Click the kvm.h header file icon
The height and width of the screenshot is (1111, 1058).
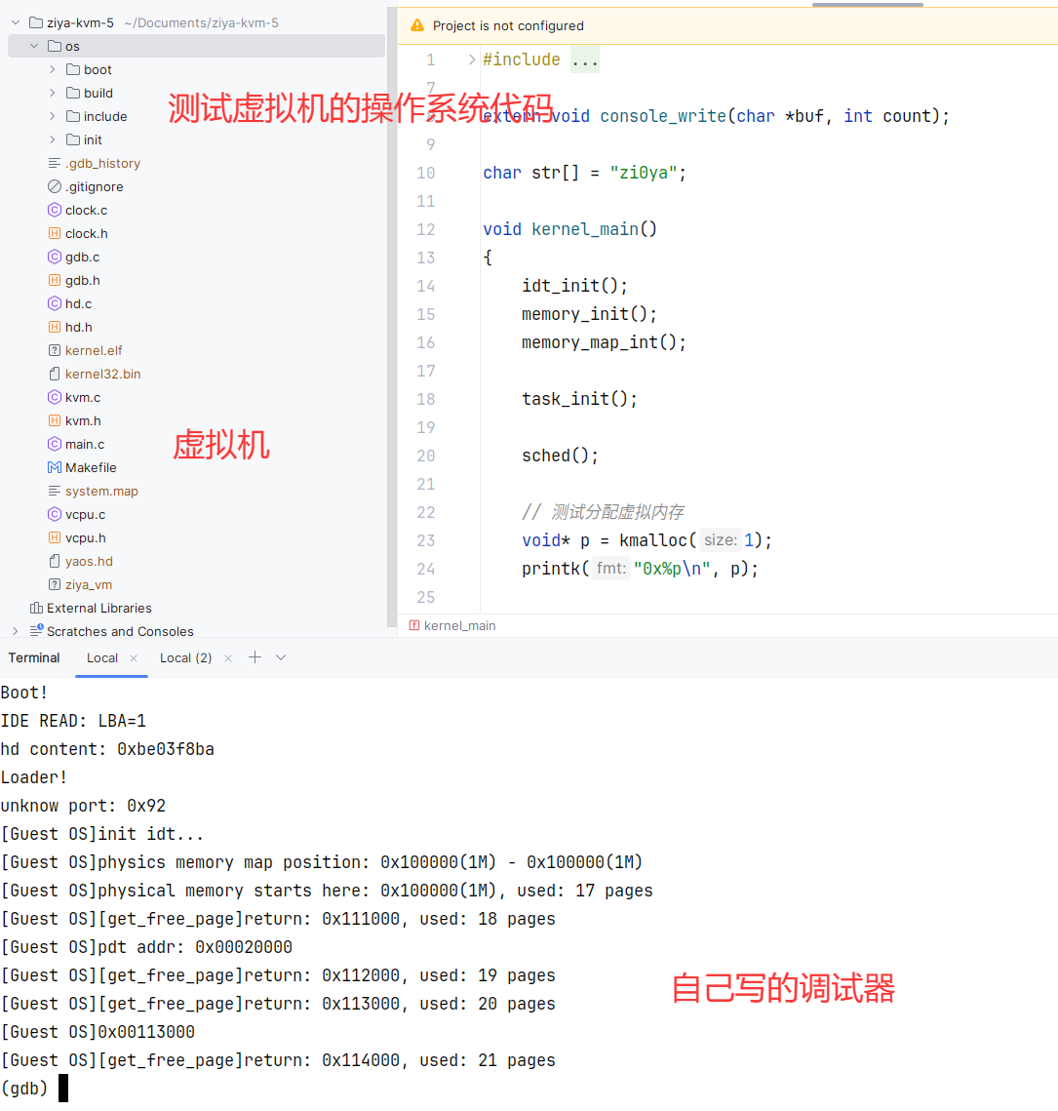(55, 420)
